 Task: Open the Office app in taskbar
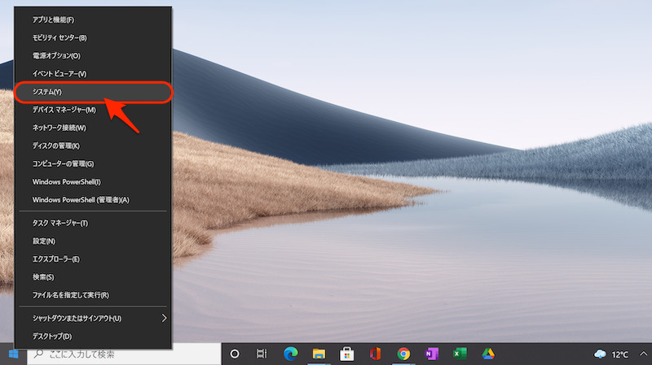tap(375, 354)
